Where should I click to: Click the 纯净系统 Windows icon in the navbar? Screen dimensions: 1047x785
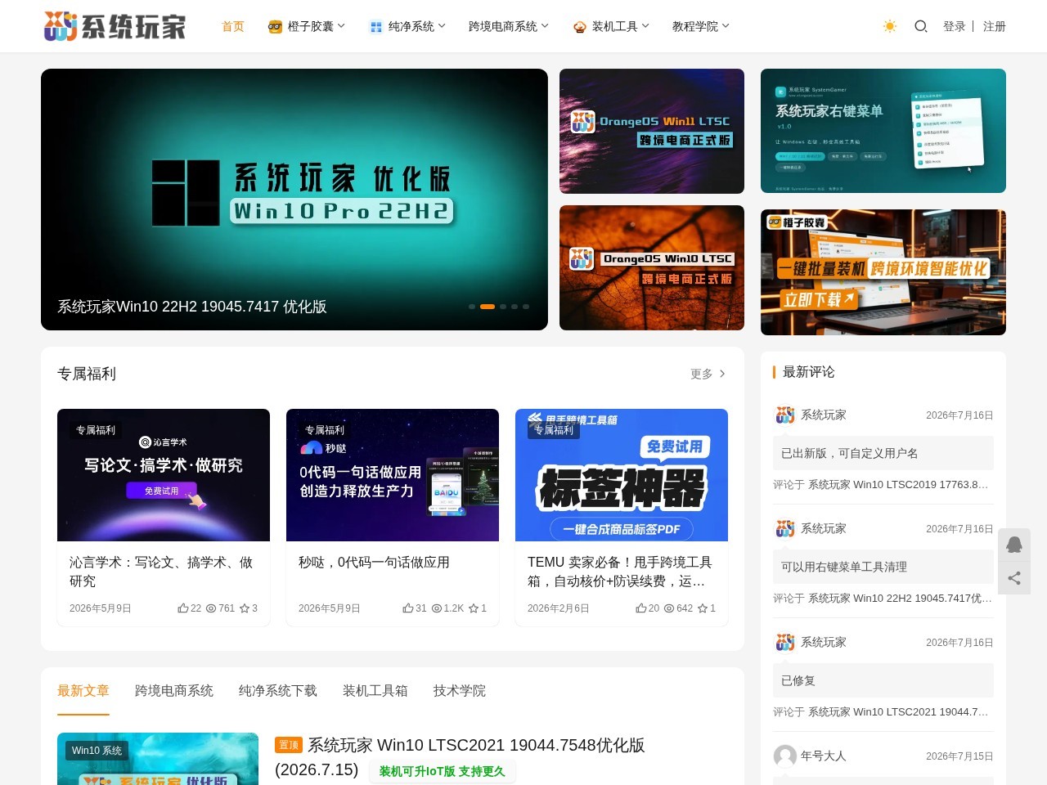[376, 26]
